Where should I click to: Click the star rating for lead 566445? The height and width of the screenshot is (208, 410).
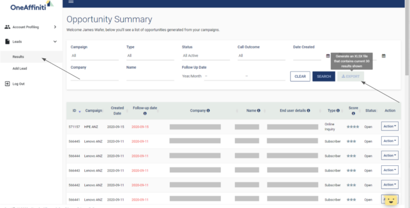click(x=351, y=141)
